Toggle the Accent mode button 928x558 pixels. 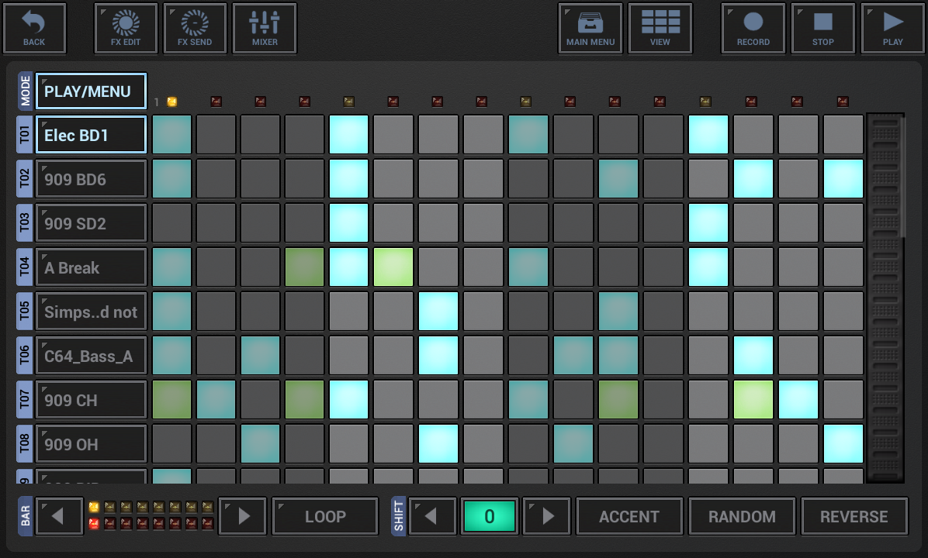pos(629,516)
